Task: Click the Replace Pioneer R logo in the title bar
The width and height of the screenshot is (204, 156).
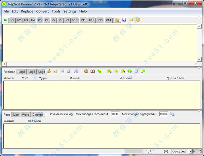Action: pyautogui.click(x=4, y=4)
